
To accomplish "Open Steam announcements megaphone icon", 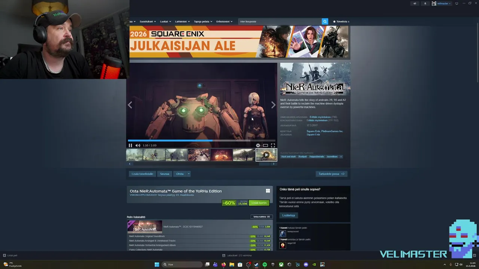I will (x=415, y=3).
